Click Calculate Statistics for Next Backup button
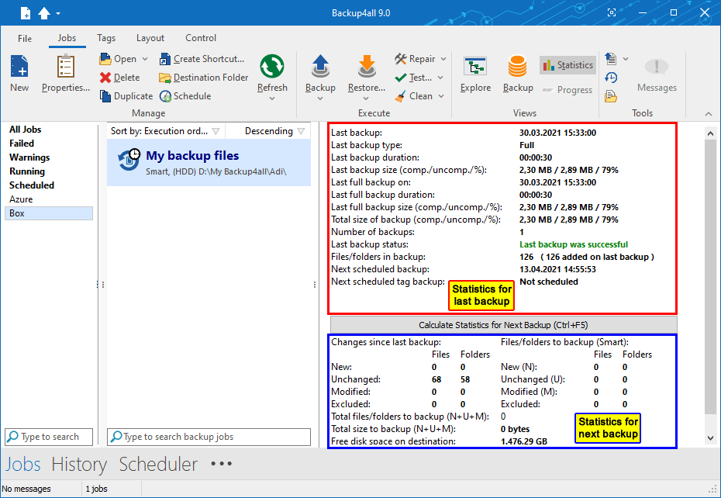Image resolution: width=721 pixels, height=498 pixels. (x=503, y=325)
